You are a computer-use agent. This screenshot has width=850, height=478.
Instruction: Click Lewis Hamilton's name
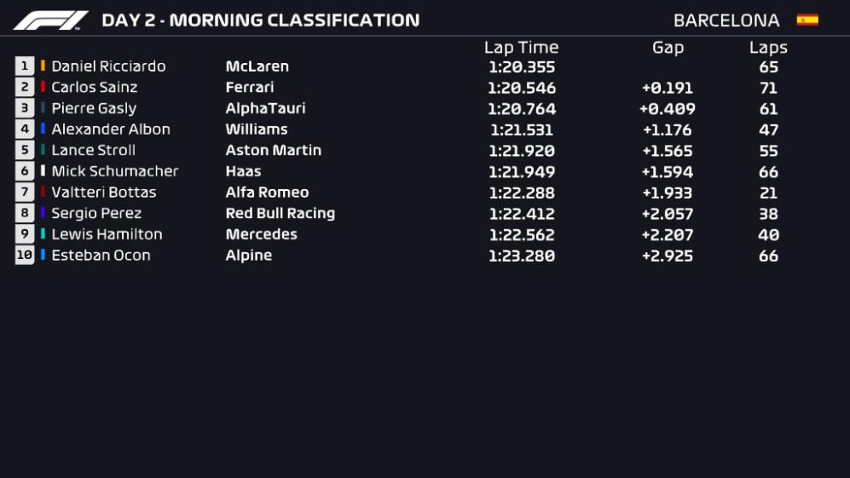tap(107, 234)
